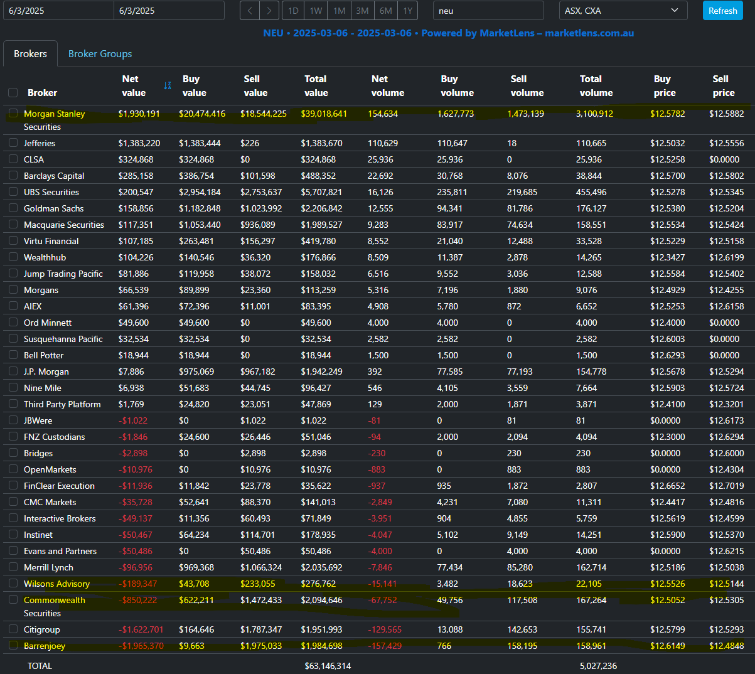
Task: Click the FinClear Execution broker name
Action: click(x=59, y=486)
